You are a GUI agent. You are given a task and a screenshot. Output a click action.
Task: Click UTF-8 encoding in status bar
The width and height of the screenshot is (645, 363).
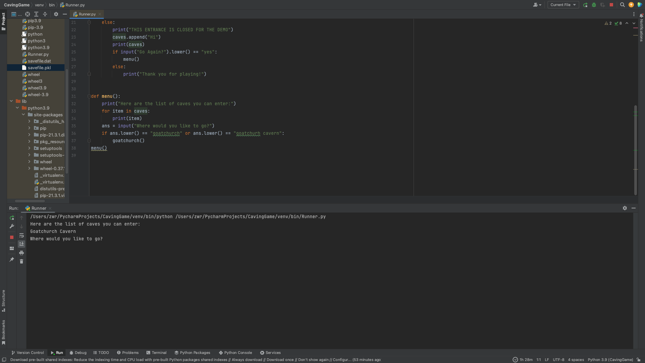558,360
